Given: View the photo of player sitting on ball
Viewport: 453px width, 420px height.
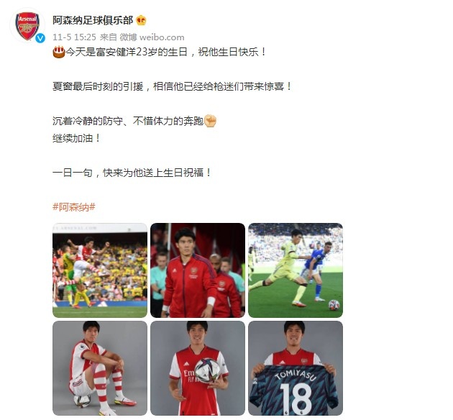Looking at the screenshot, I should (100, 368).
